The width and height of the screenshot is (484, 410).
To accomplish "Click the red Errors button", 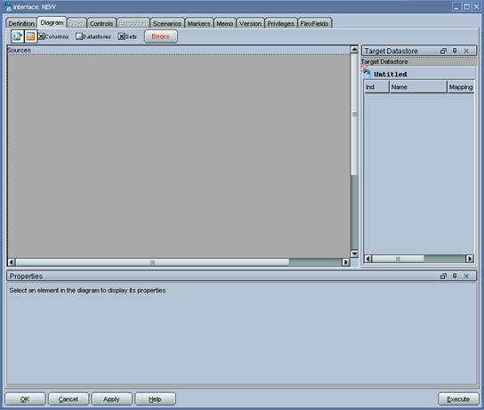I will (x=160, y=36).
